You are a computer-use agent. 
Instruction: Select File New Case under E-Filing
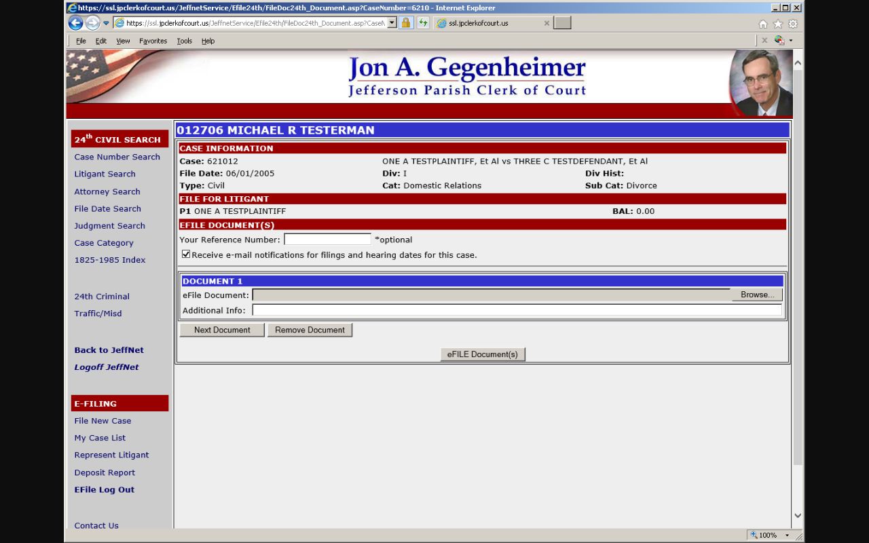click(103, 421)
